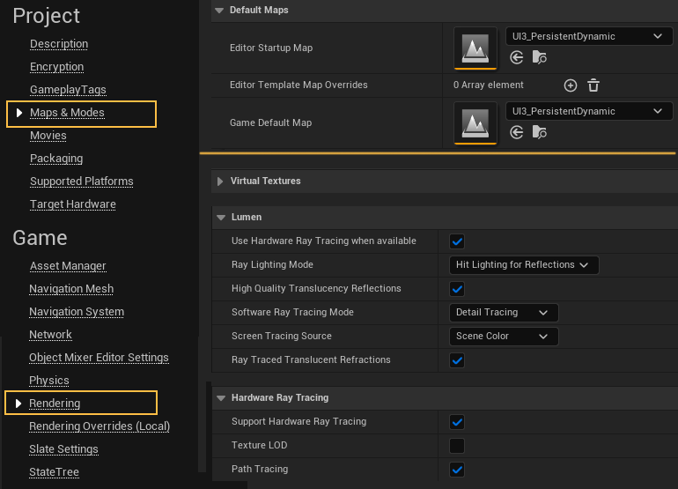Open the Rendering settings category
Screen dimensions: 678x489
coord(55,404)
